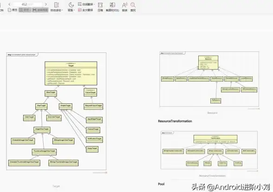Click the moon background icon

coord(71,5)
